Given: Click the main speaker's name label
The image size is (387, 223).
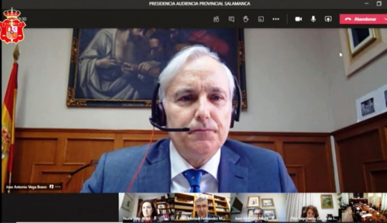Looking at the screenshot, I should [x=27, y=187].
